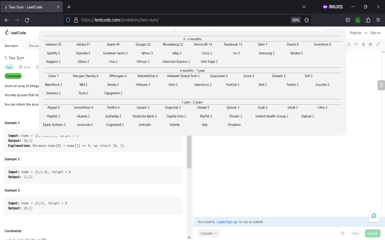Reset code with the revert arrow icon
This screenshot has height=240, width=385.
tap(356, 44)
